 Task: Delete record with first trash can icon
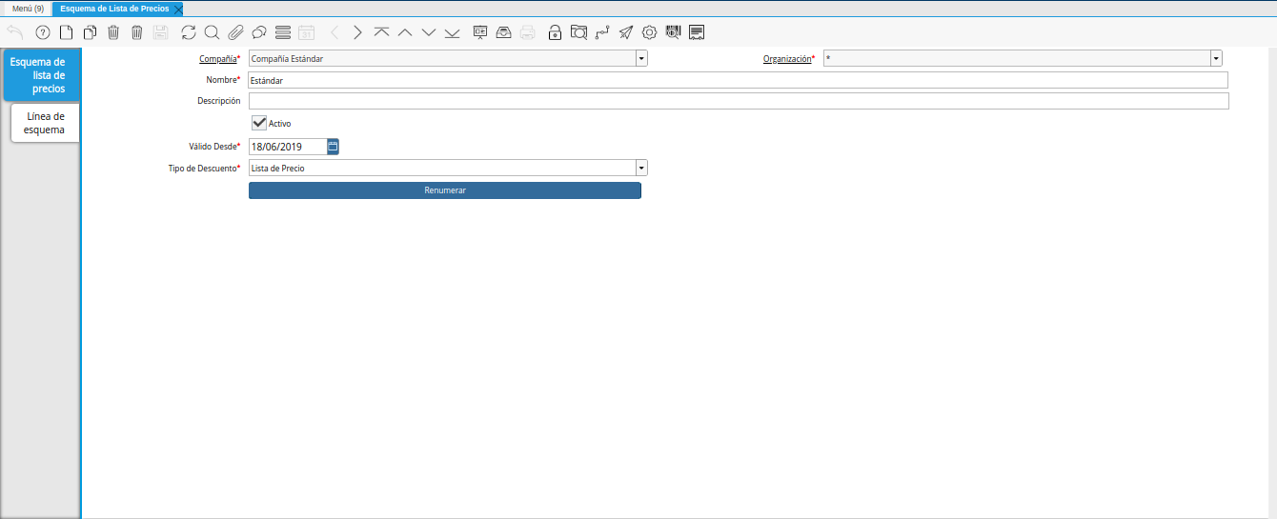113,32
